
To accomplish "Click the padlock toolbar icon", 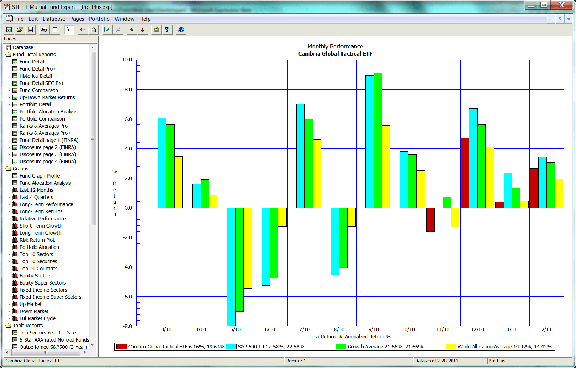I will pyautogui.click(x=93, y=30).
